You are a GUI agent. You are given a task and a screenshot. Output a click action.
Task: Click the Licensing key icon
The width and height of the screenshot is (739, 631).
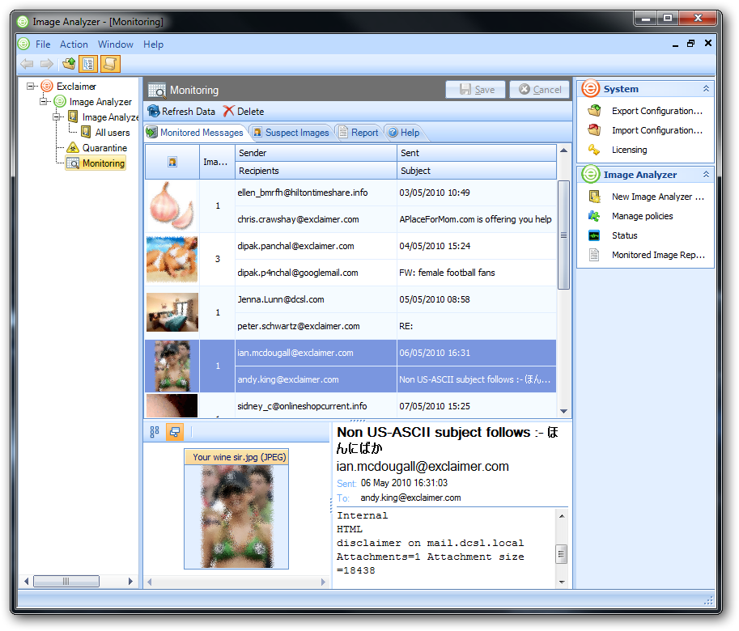coord(594,150)
